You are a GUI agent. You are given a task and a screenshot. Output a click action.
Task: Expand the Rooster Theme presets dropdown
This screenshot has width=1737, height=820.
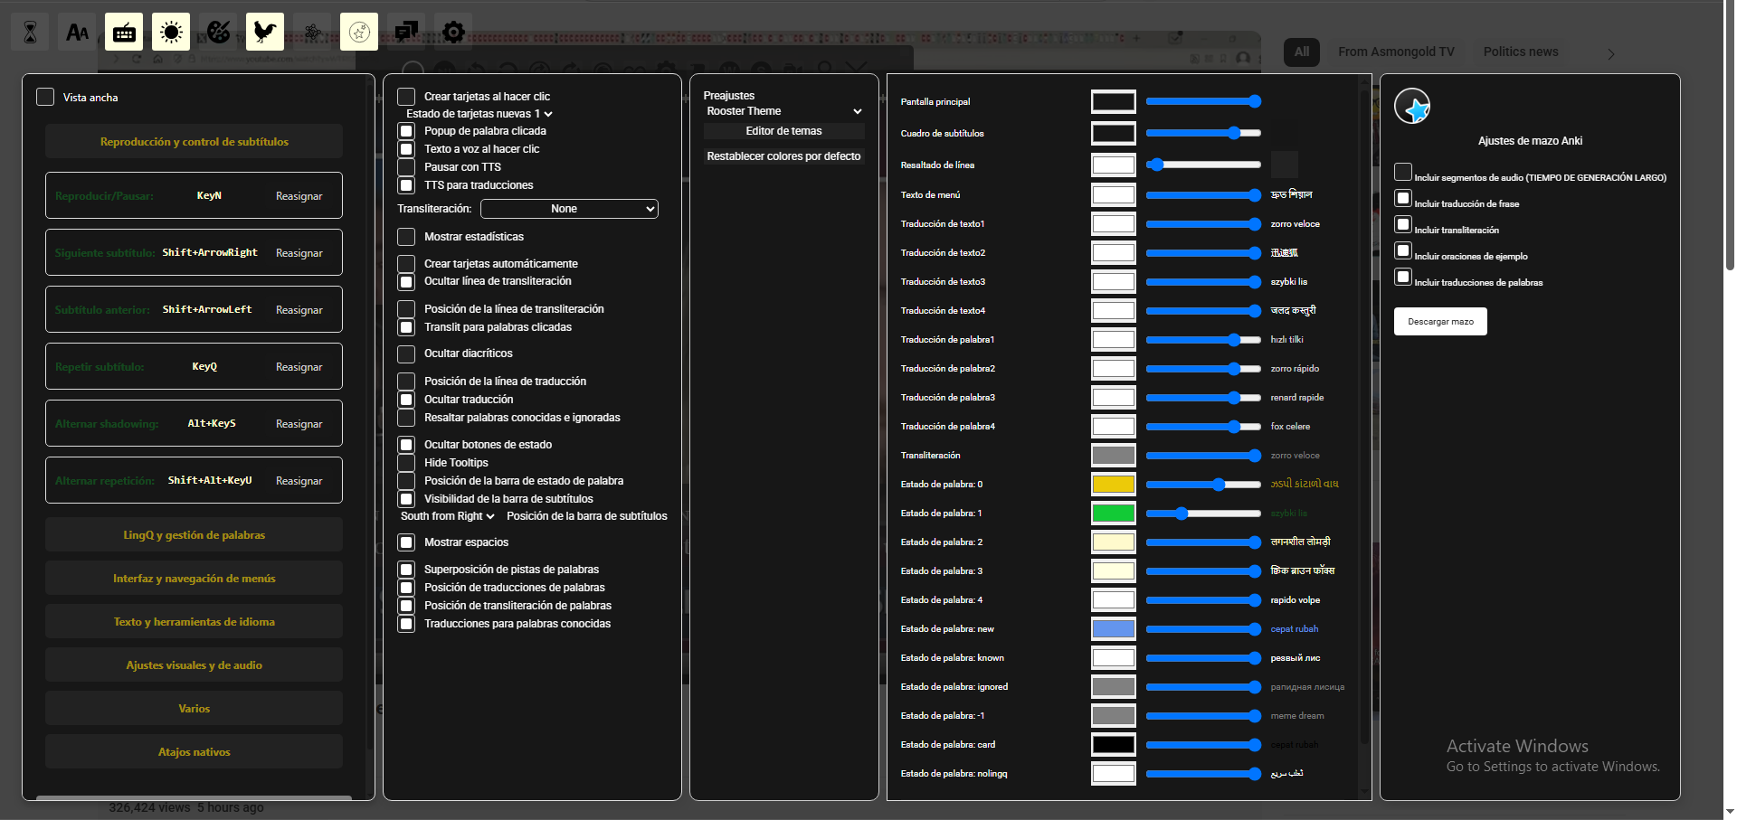click(783, 111)
